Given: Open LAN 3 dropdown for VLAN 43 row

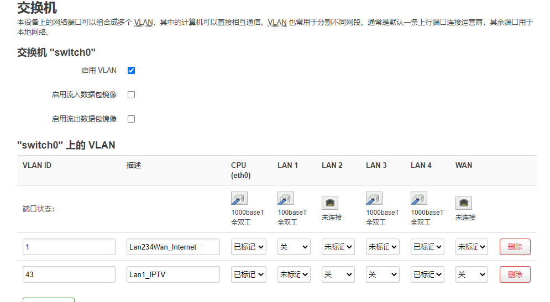Looking at the screenshot, I should pos(383,274).
